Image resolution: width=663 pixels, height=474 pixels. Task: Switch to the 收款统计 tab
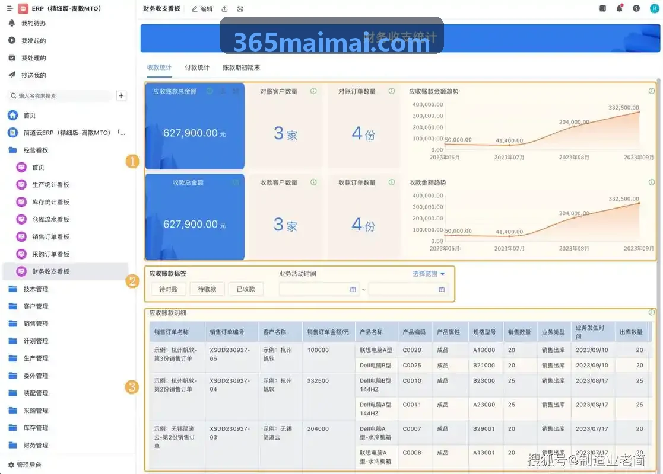160,68
